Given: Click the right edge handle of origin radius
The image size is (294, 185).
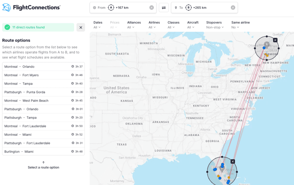Looking at the screenshot, I should coord(278,48).
